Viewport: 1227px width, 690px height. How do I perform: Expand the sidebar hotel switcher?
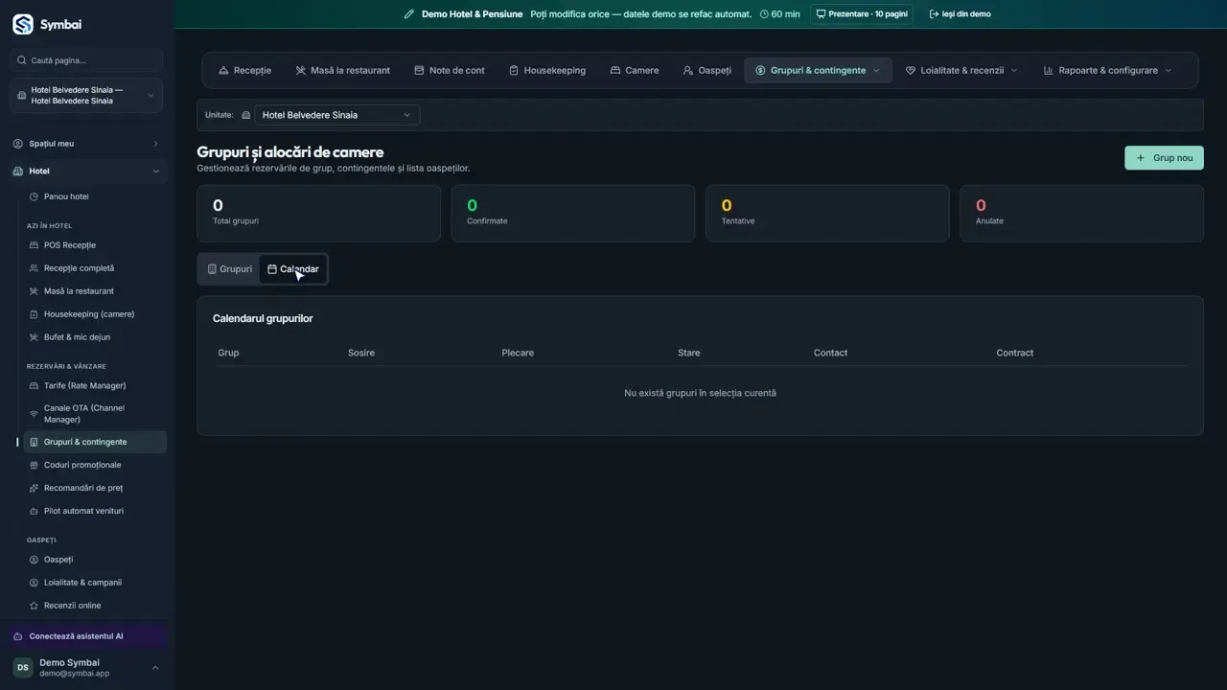(x=86, y=95)
